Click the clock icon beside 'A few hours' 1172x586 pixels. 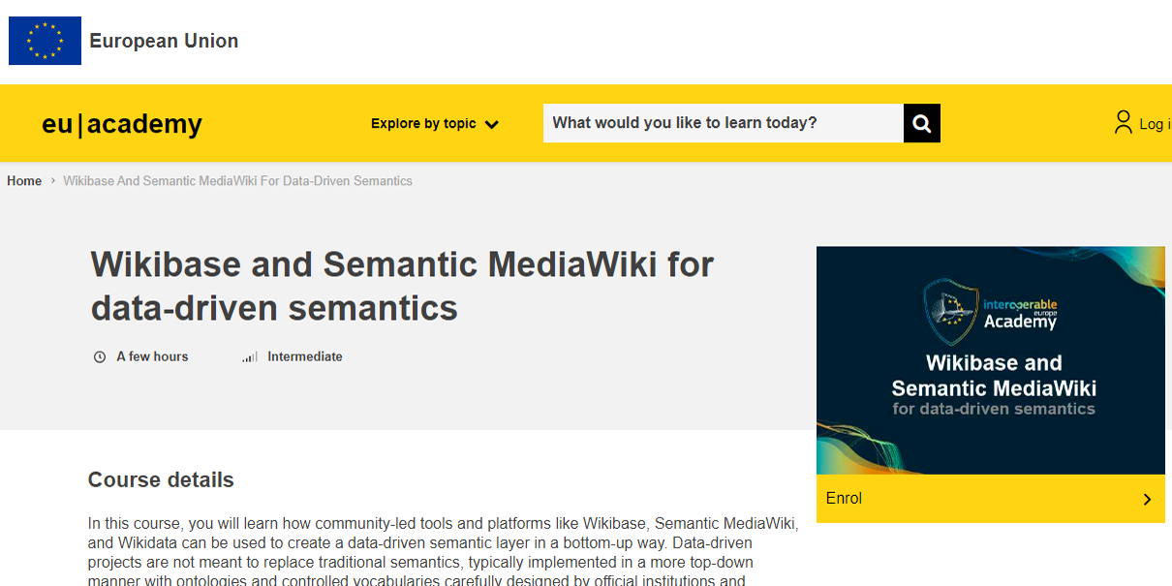pos(100,356)
